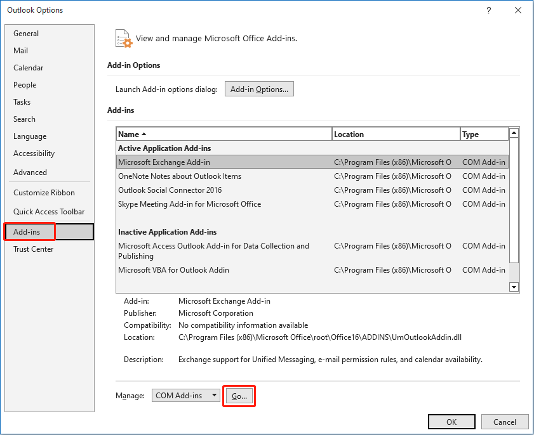Viewport: 534px width, 435px height.
Task: Click the add-ins list scroll up arrow
Action: pyautogui.click(x=514, y=133)
